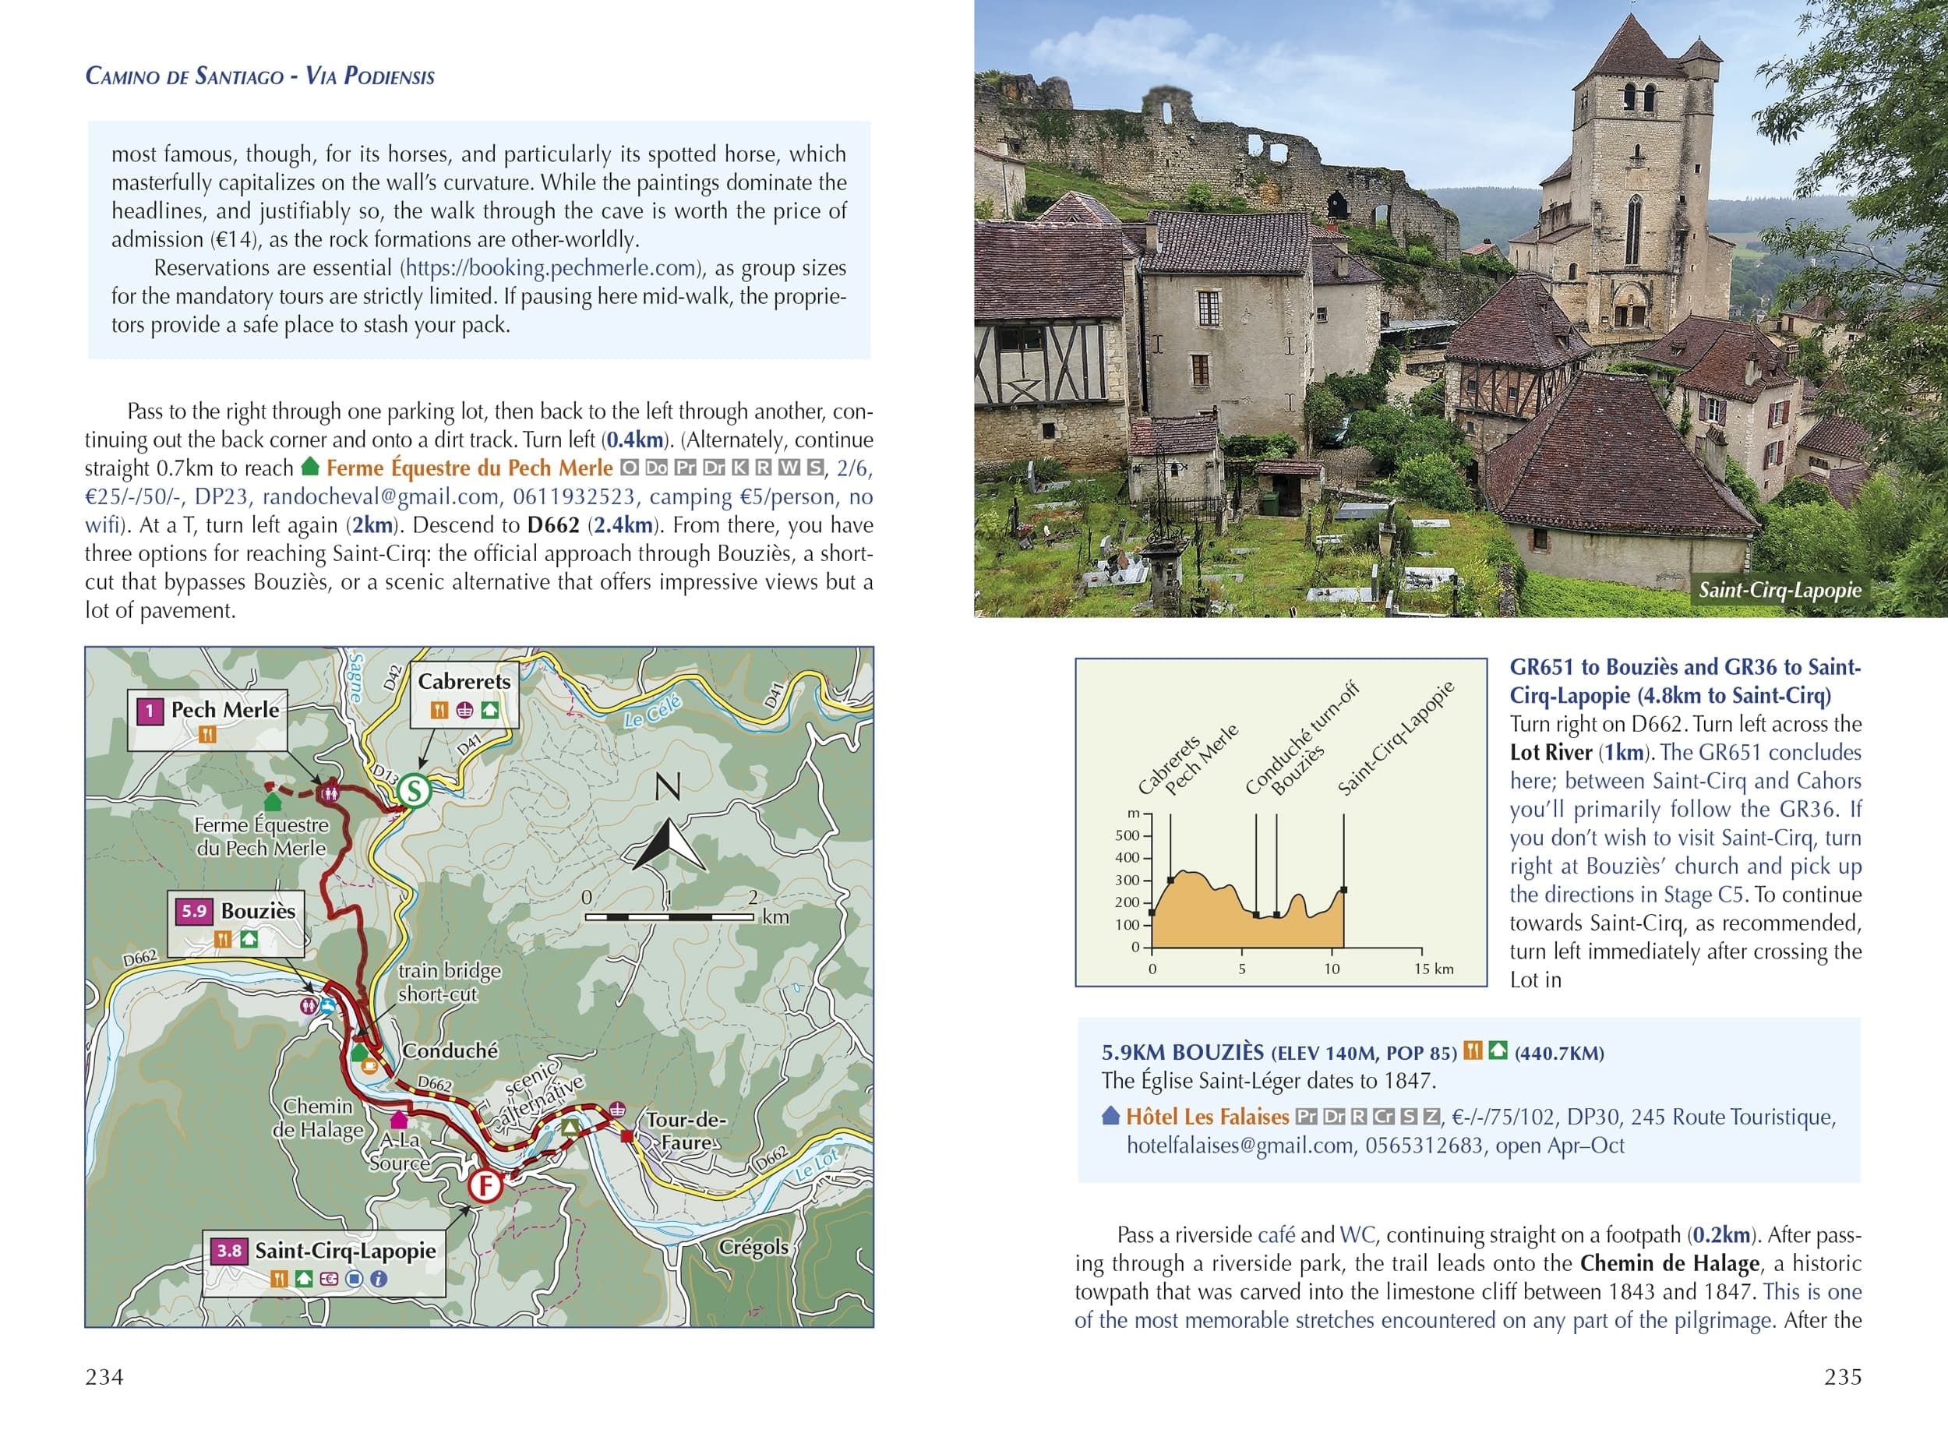Click the magenta house icon above A La Source

point(400,1119)
